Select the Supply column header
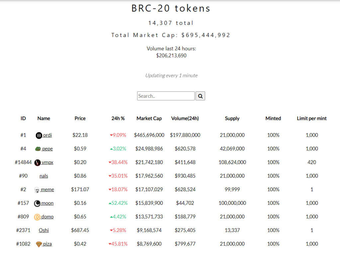 coord(232,118)
